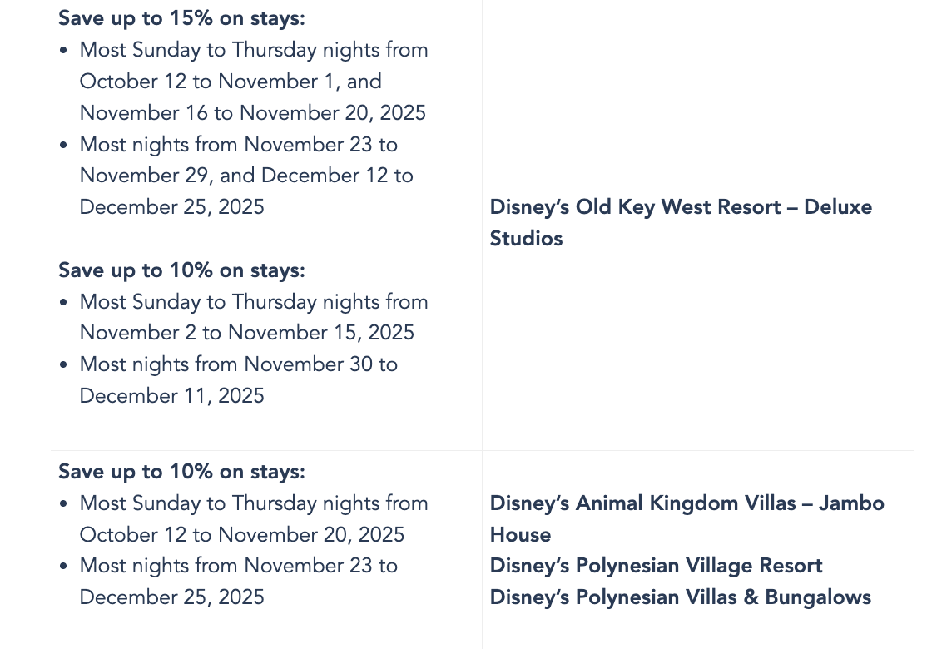This screenshot has height=649, width=927.
Task: Click the bullet dot before the November 30 item
Action: (x=64, y=365)
